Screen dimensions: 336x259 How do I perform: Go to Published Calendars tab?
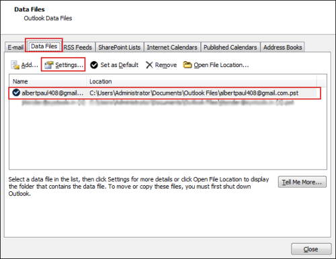230,47
